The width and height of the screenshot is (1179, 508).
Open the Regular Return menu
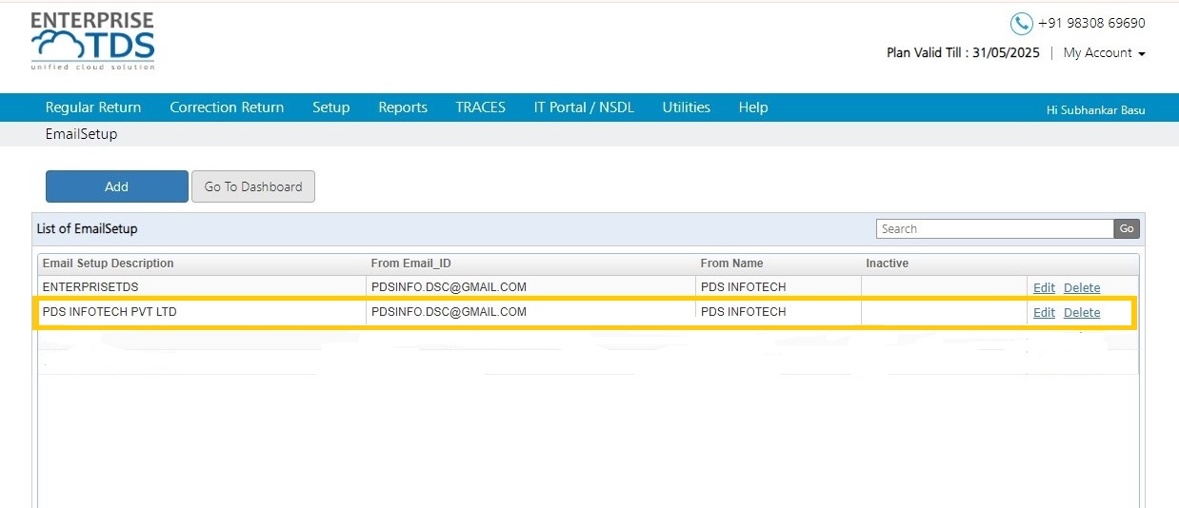click(x=93, y=107)
